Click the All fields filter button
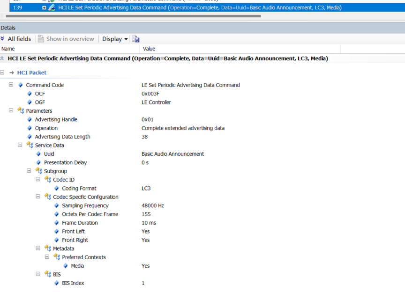This screenshot has height=292, width=405. click(x=16, y=39)
